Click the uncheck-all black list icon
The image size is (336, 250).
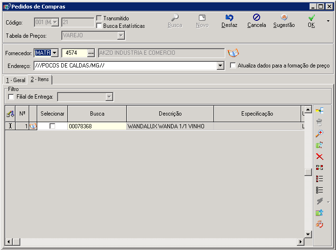tap(320, 190)
